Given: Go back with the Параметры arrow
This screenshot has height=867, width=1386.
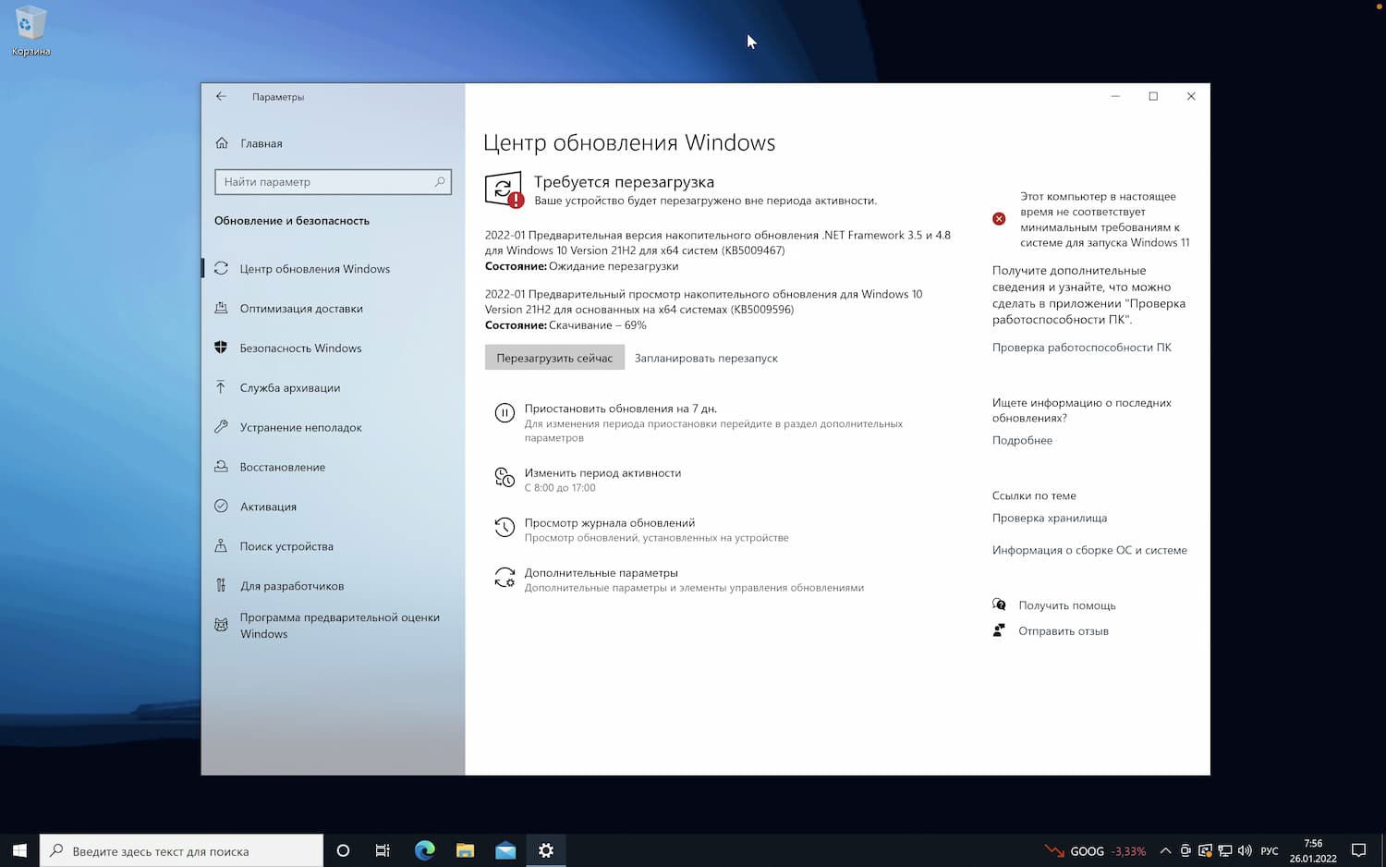Looking at the screenshot, I should pos(221,96).
